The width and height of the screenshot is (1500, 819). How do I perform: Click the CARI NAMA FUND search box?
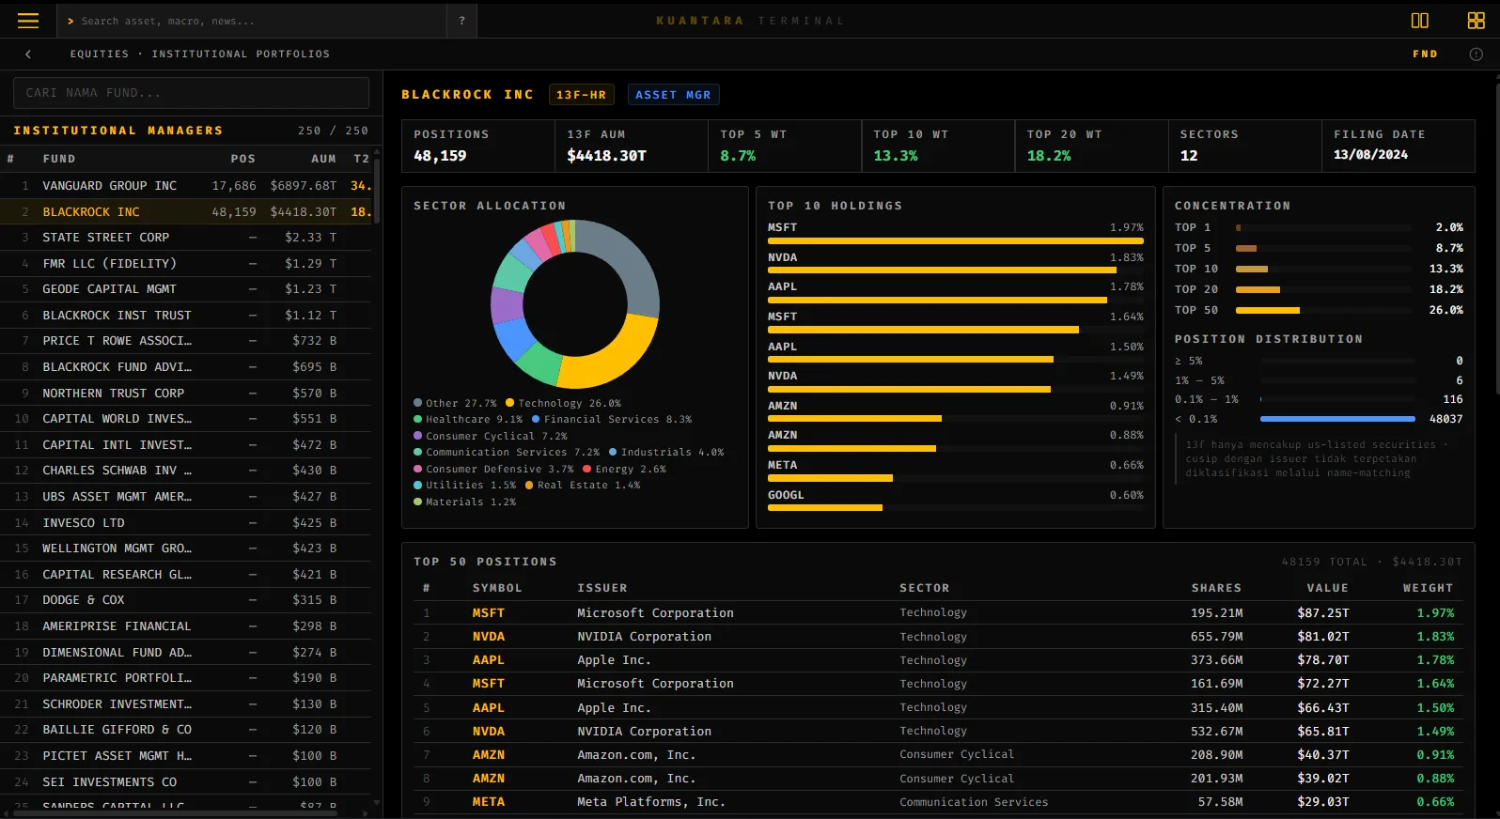(x=191, y=93)
